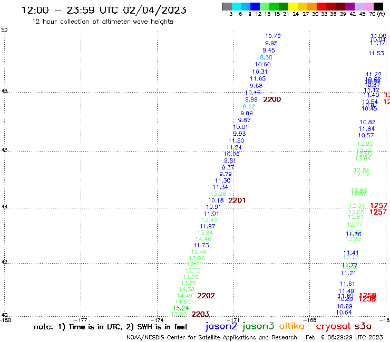Click the jason2 value 10.64
390x342 pixels.
pyautogui.click(x=344, y=313)
